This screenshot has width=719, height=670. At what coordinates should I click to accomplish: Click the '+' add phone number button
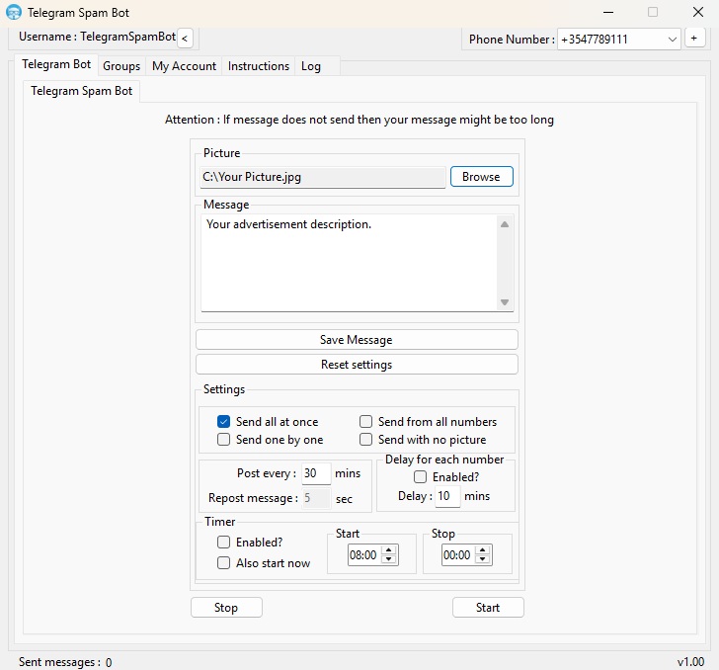(x=694, y=39)
